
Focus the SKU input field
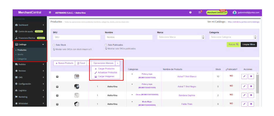(77, 37)
